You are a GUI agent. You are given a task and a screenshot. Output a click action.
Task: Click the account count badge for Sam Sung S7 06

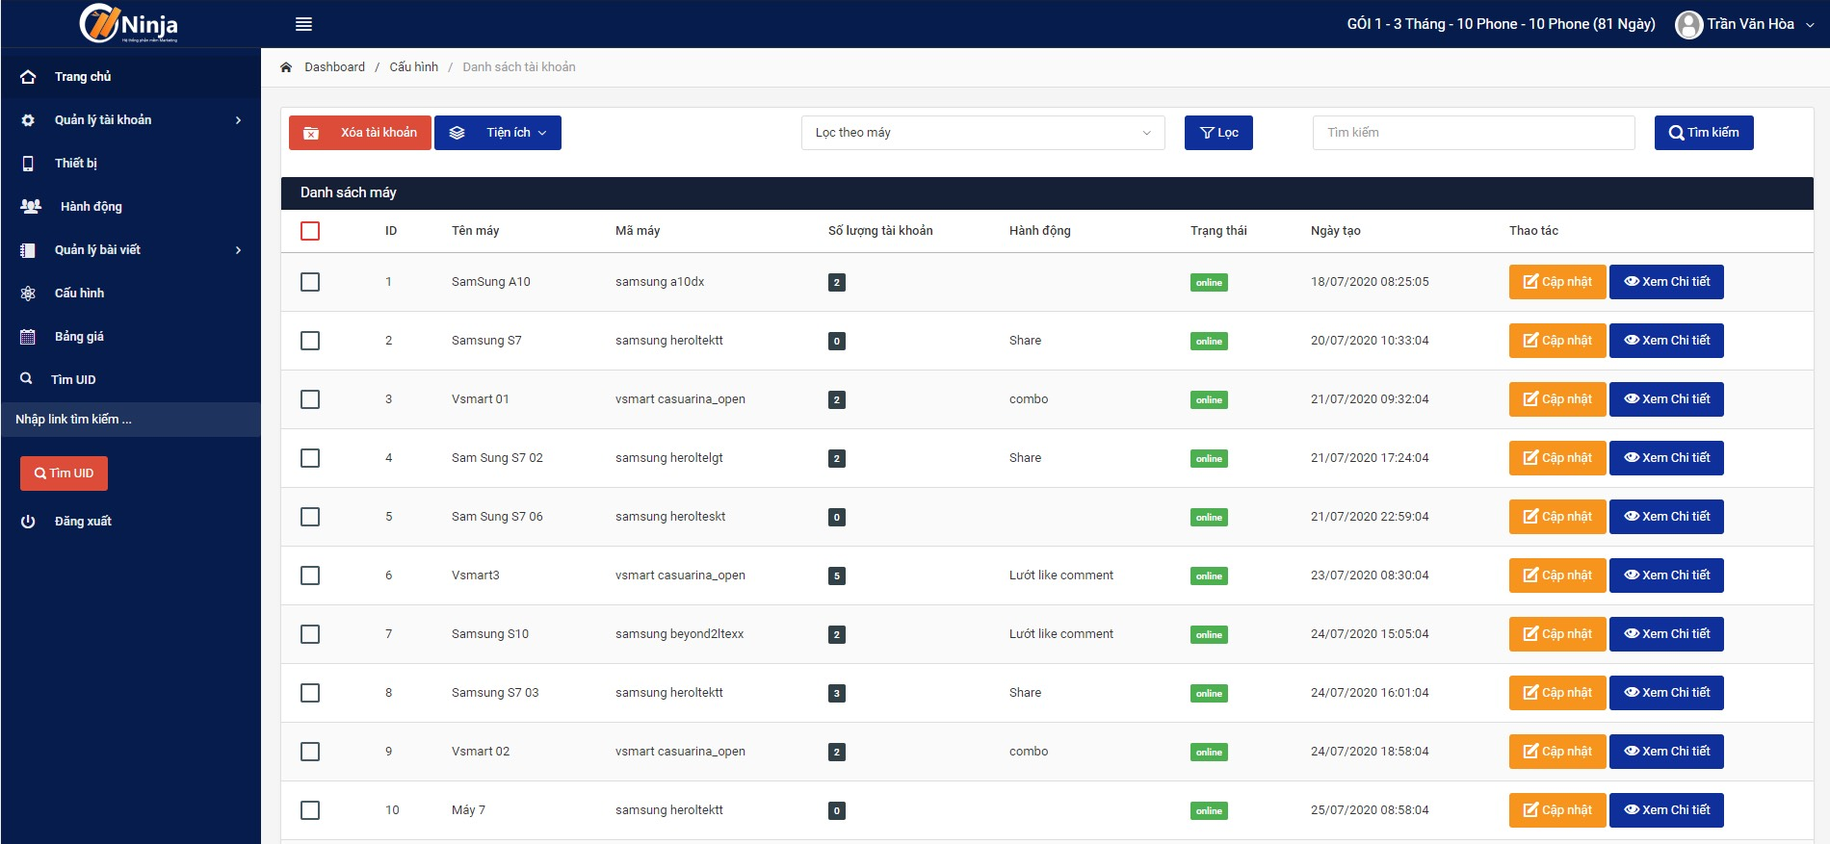(837, 518)
